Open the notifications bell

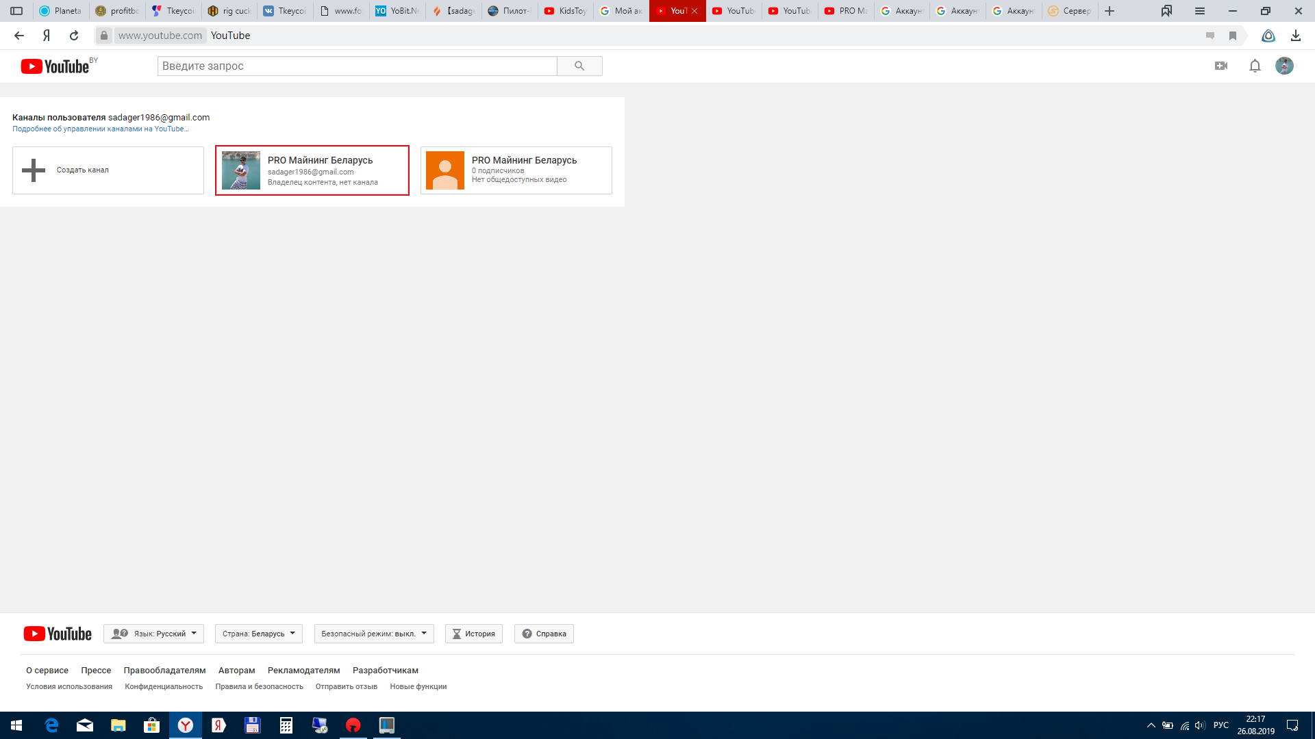coord(1255,66)
